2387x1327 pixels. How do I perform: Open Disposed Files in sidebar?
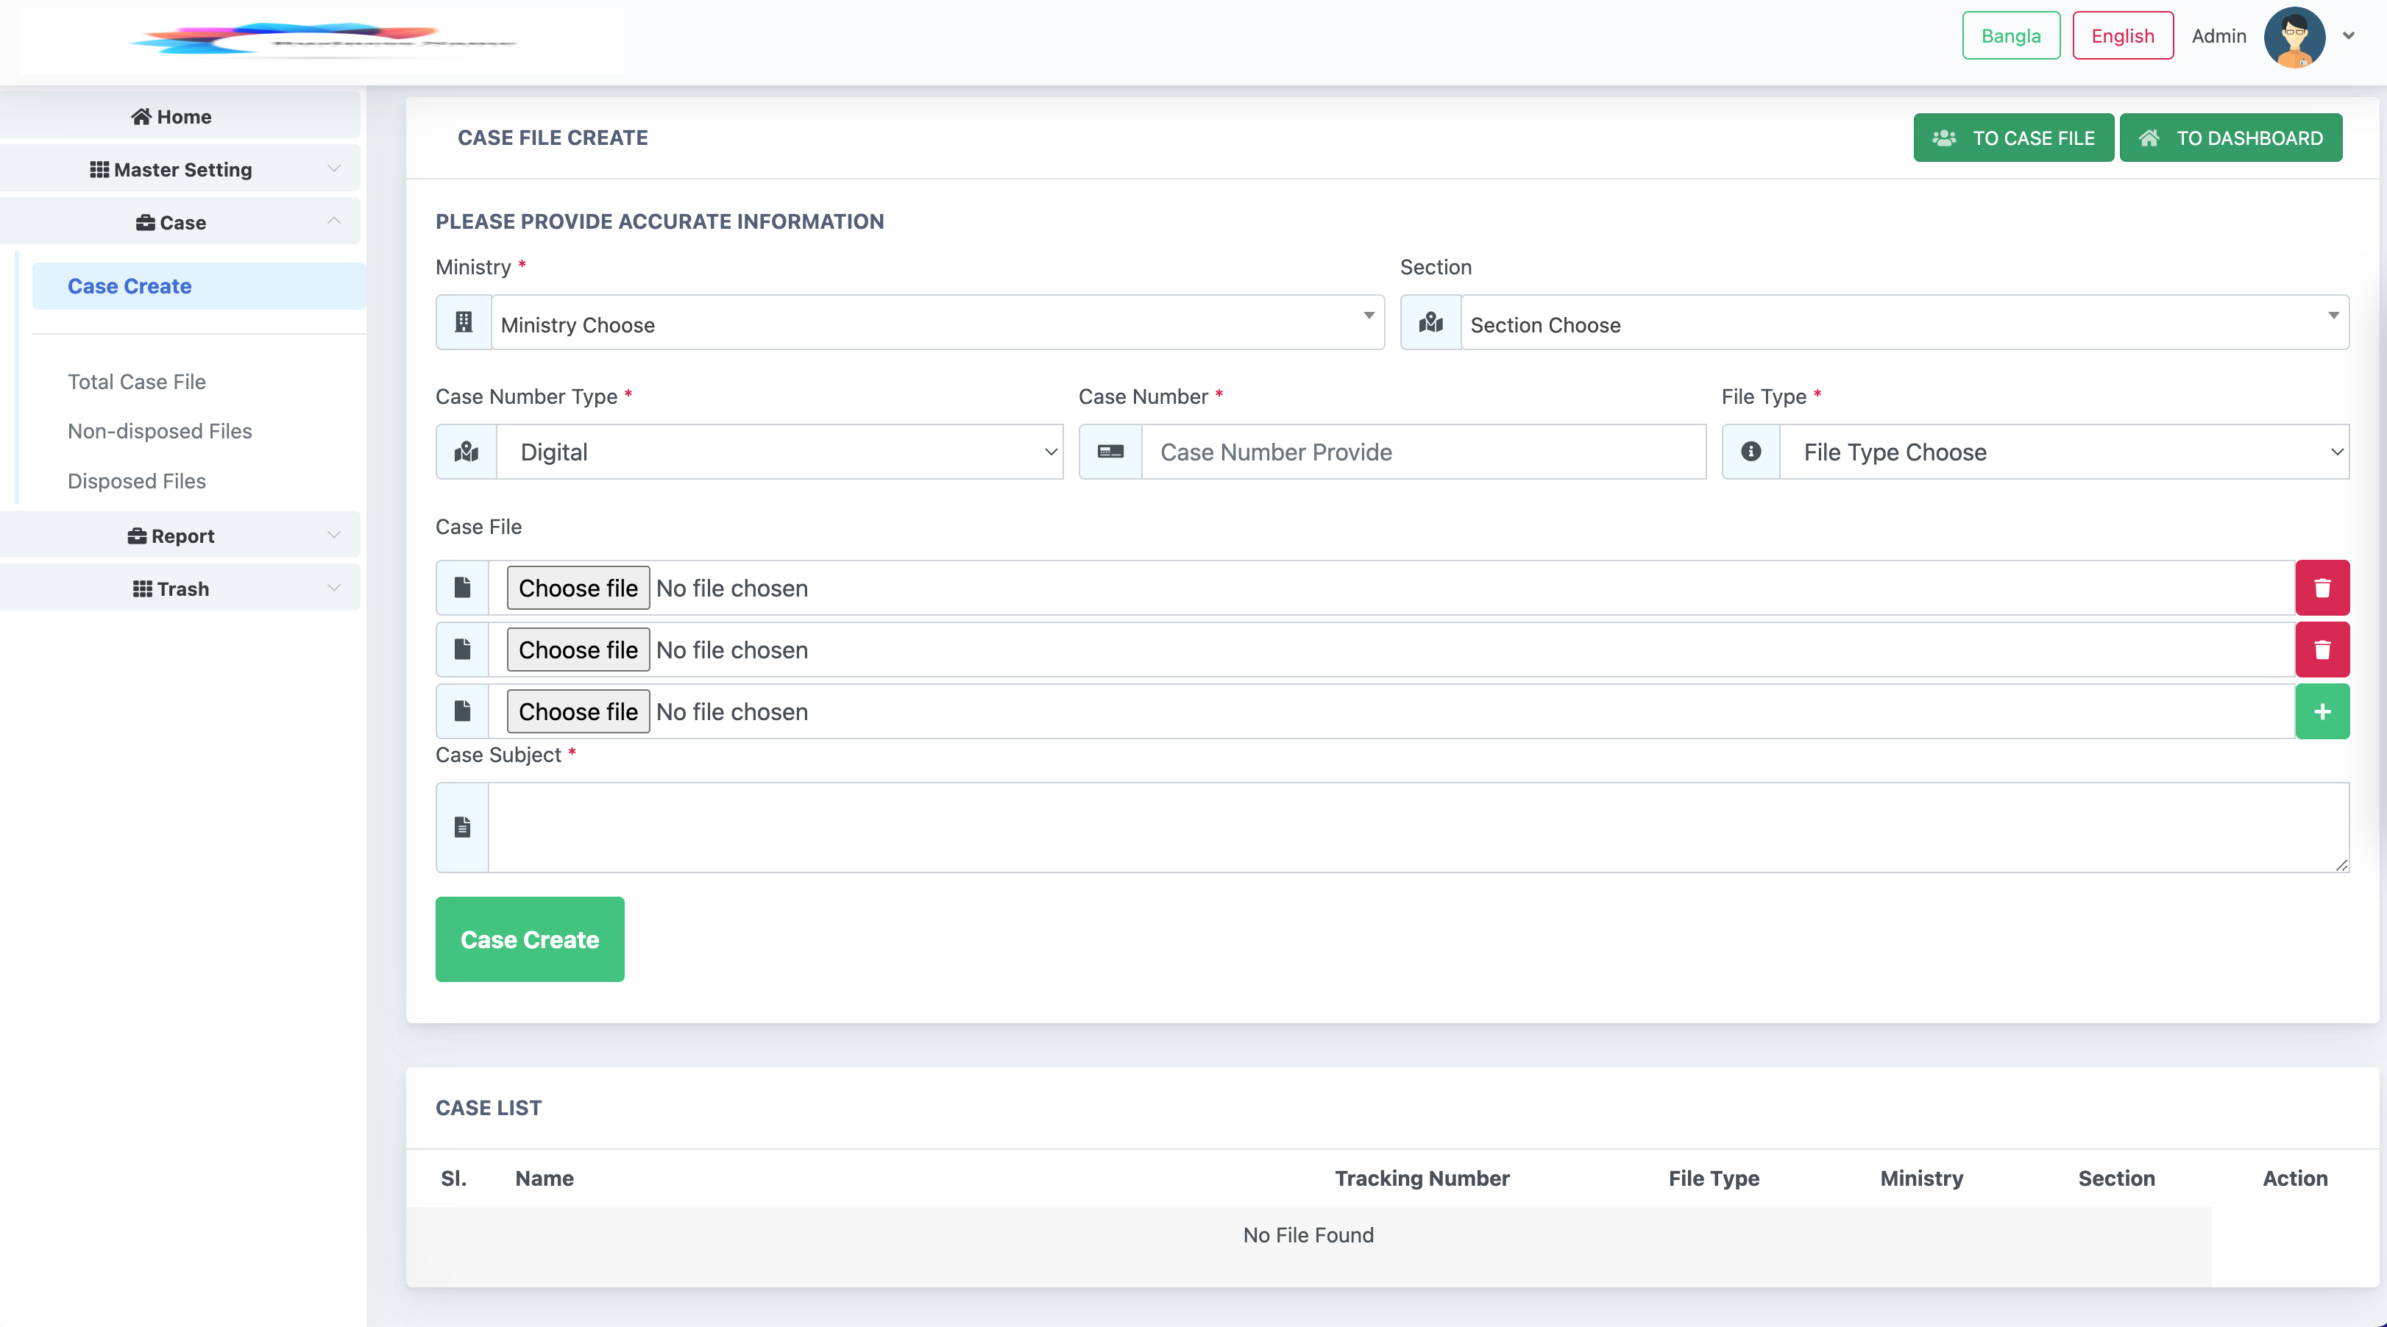coord(136,480)
